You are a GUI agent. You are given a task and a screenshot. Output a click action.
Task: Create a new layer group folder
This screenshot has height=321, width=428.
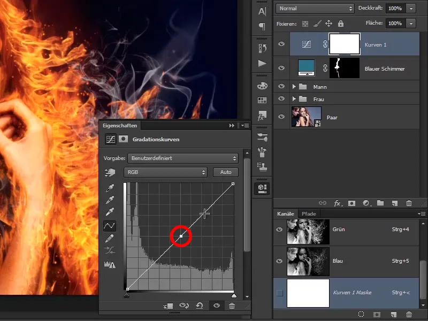point(380,203)
